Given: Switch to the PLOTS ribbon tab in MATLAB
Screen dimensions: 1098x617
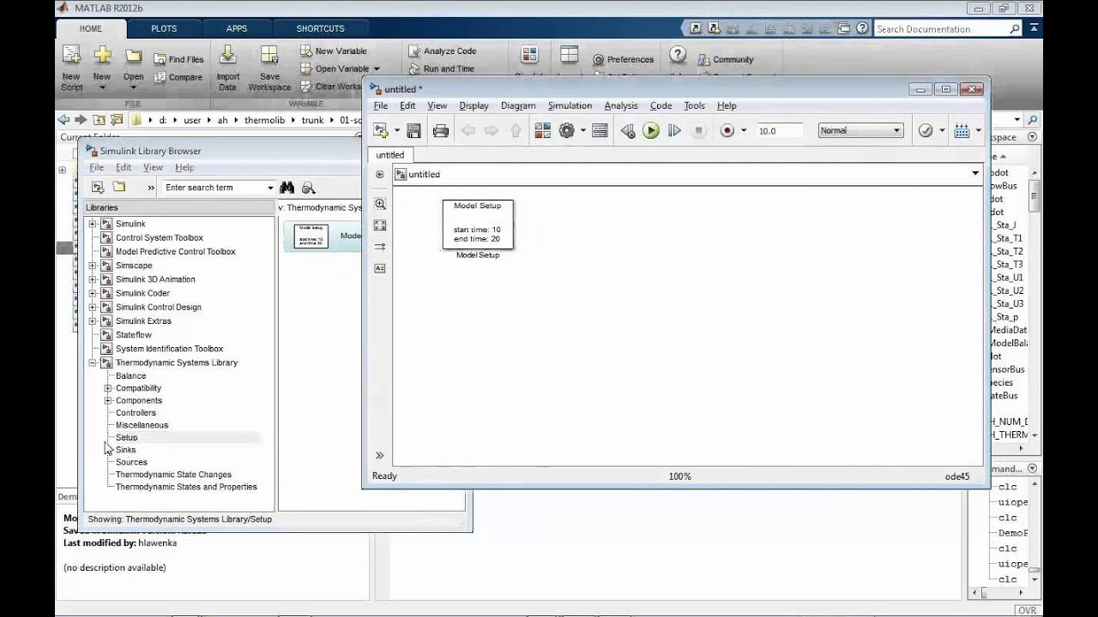Looking at the screenshot, I should [164, 28].
